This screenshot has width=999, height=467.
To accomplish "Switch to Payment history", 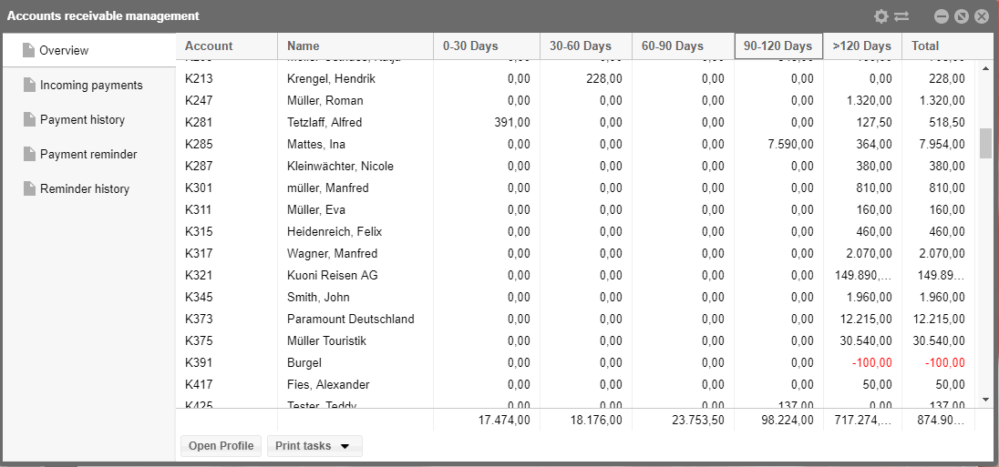I will [88, 119].
